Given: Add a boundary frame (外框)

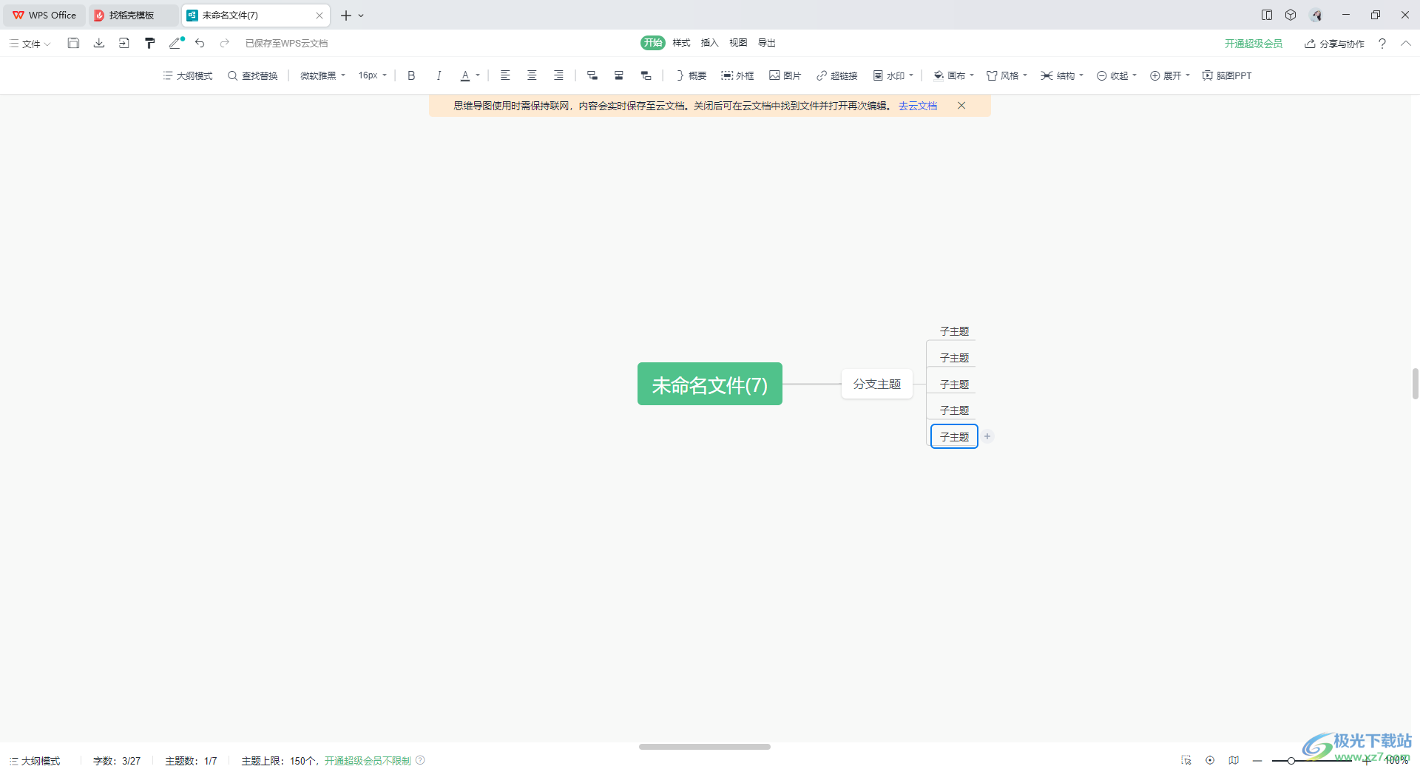Looking at the screenshot, I should pos(737,75).
